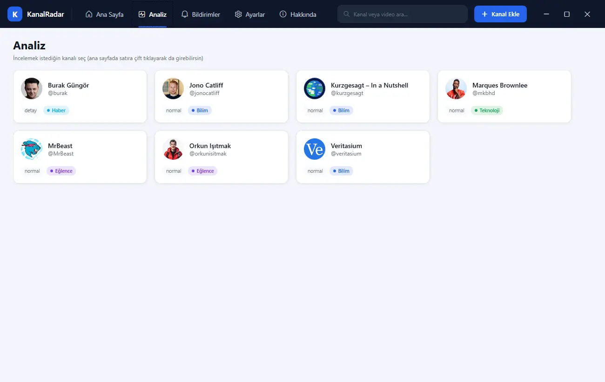Screen dimensions: 605x382
Task: Open the Burak Güngör channel card
Action: coord(80,96)
